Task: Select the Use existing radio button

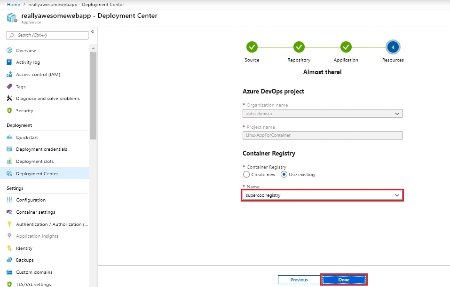Action: tap(284, 174)
